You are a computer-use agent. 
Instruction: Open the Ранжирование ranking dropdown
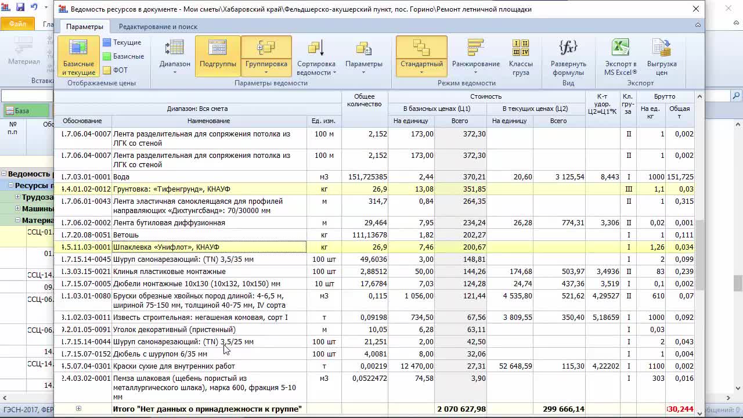pyautogui.click(x=475, y=56)
